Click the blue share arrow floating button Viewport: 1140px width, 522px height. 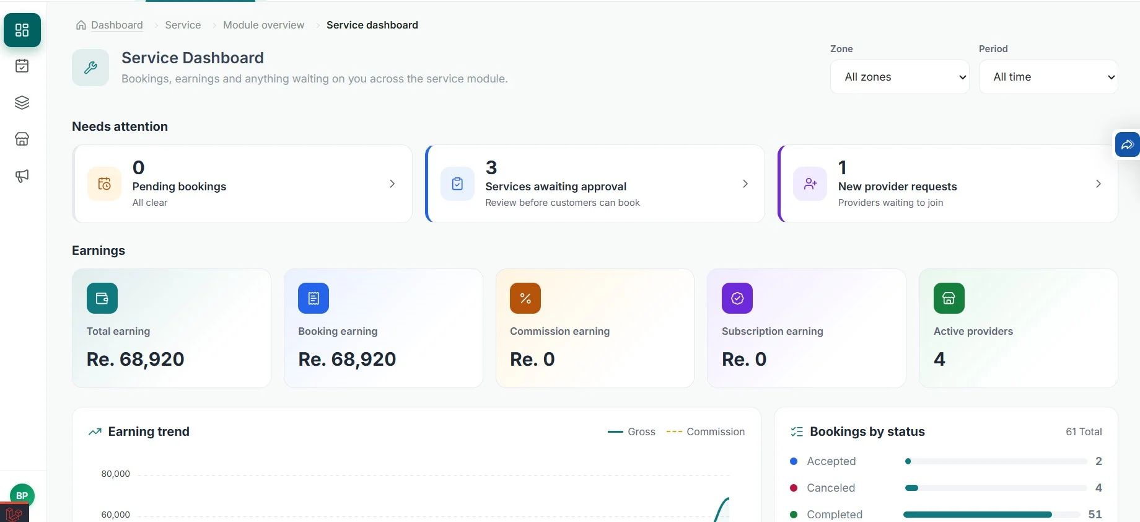point(1127,144)
